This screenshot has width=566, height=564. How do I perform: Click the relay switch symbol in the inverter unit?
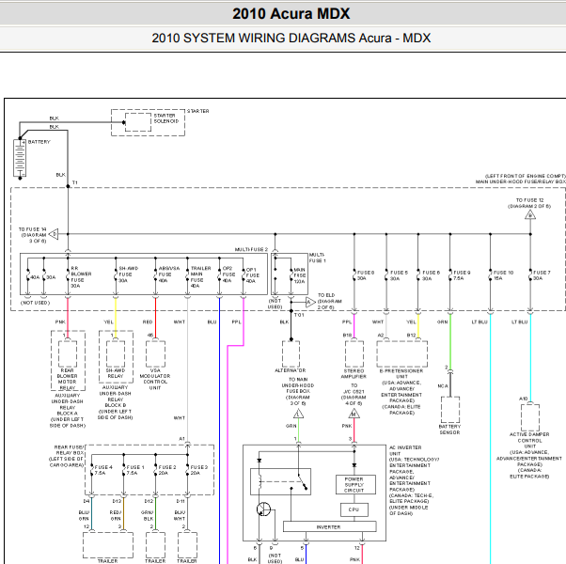pyautogui.click(x=280, y=481)
